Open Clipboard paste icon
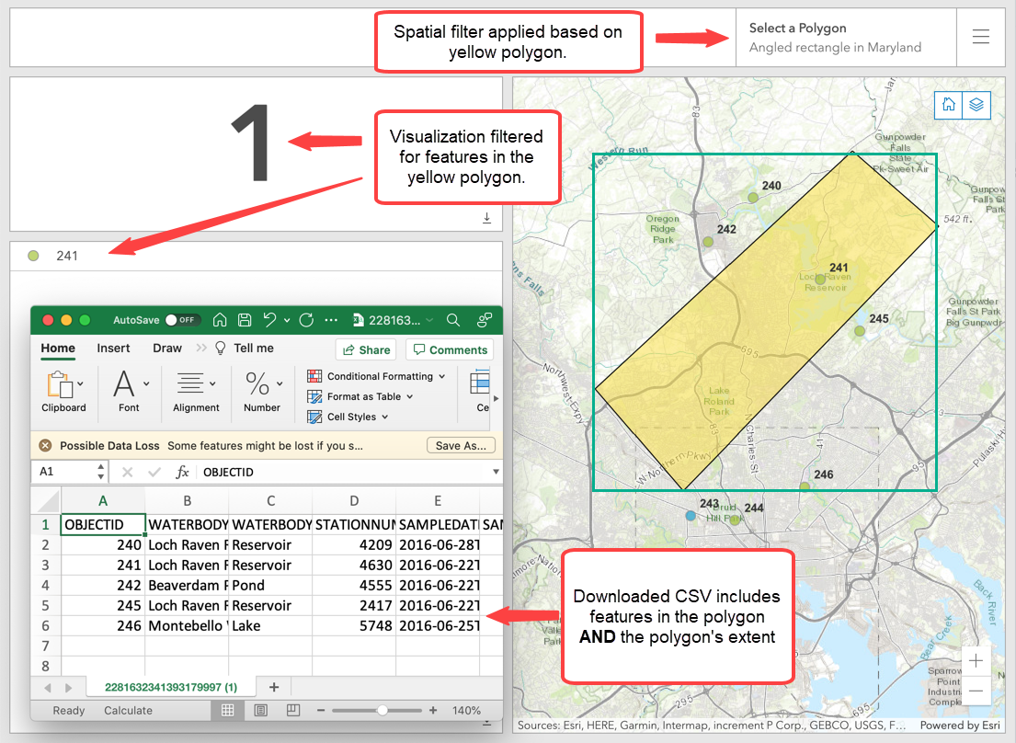This screenshot has width=1016, height=743. coord(59,384)
